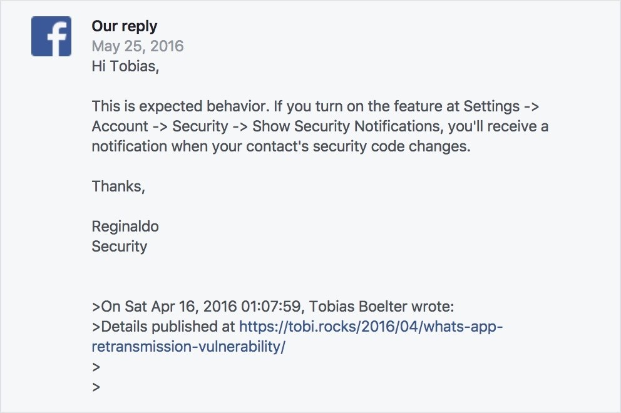The width and height of the screenshot is (621, 413).
Task: Click the Facebook logo avatar
Action: point(51,36)
